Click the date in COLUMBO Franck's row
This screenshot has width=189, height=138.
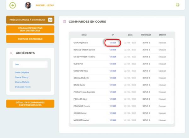(x=130, y=106)
